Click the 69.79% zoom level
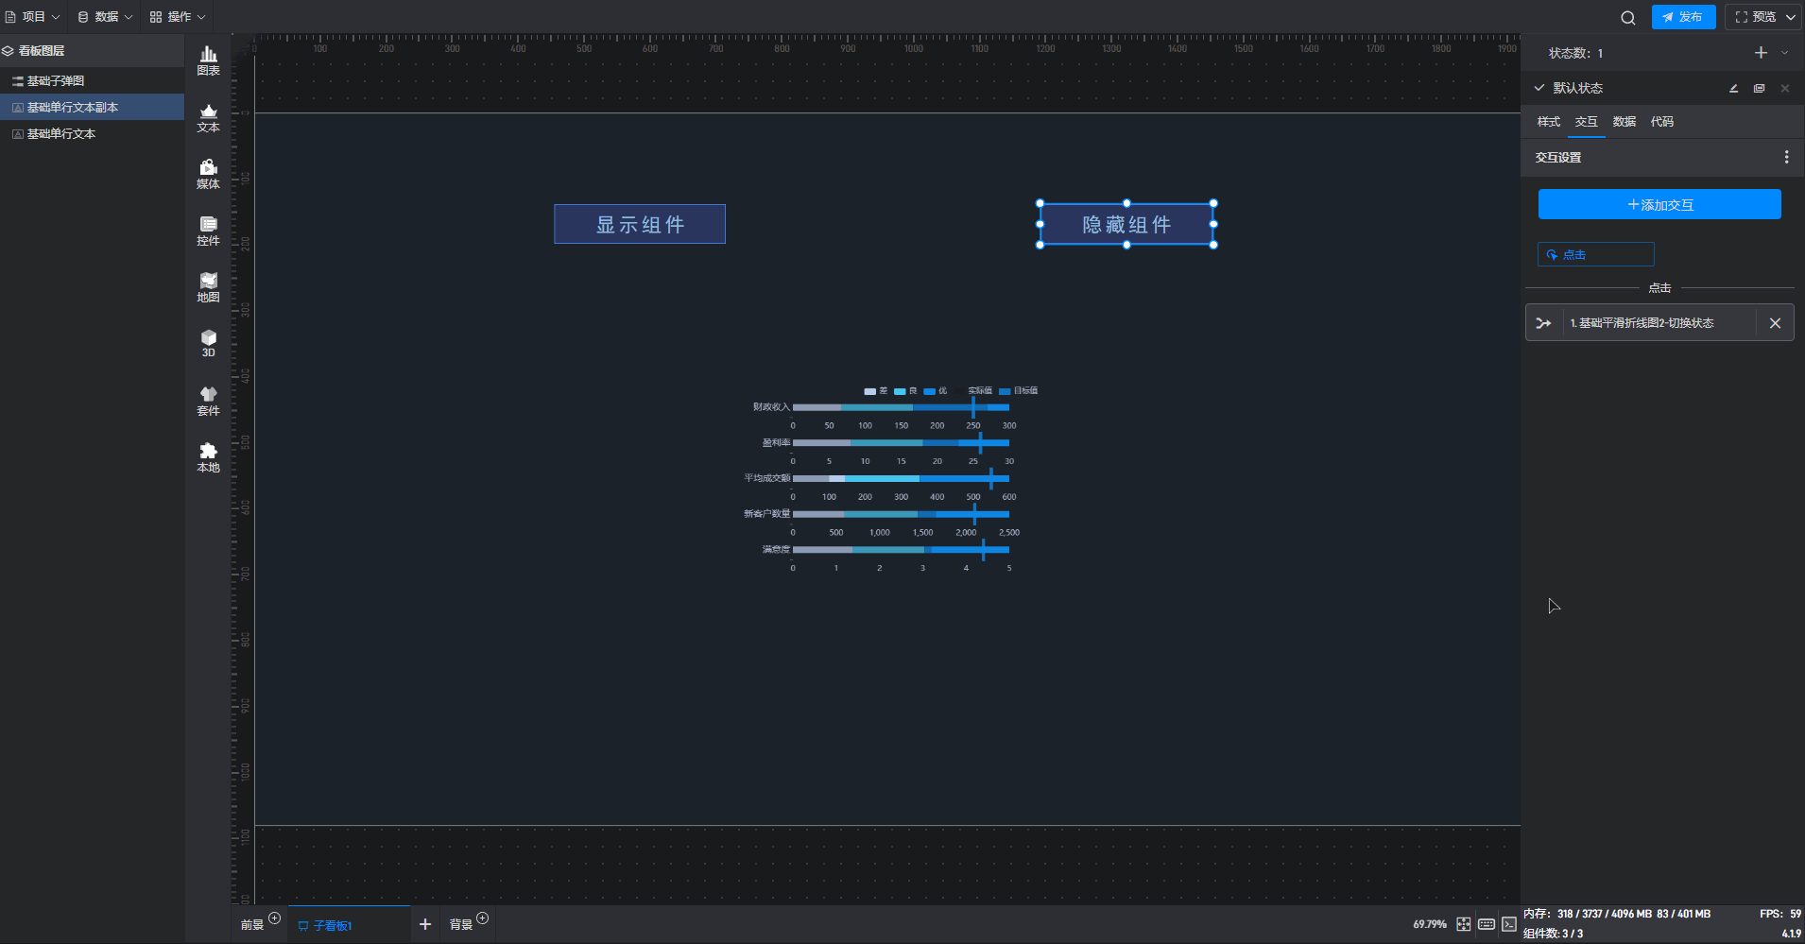The height and width of the screenshot is (944, 1805). click(x=1430, y=924)
